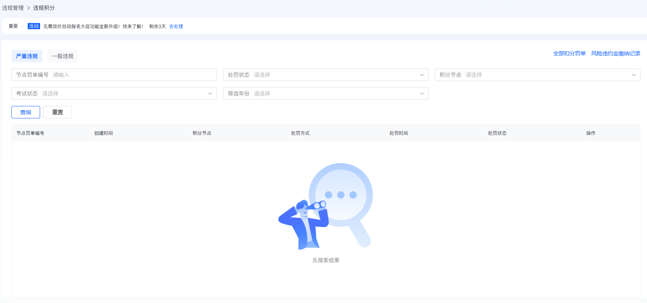Click the 处罚时间 column header
Image resolution: width=647 pixels, height=303 pixels.
[399, 133]
